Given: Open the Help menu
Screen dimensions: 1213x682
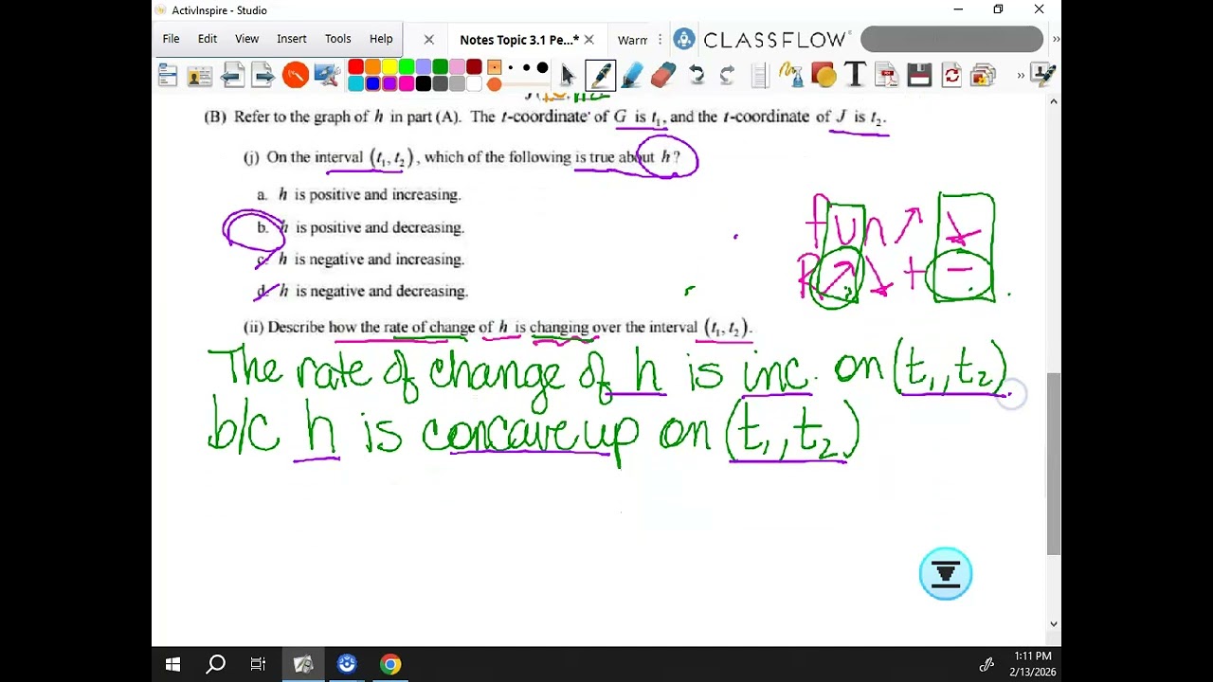Looking at the screenshot, I should click(x=381, y=39).
